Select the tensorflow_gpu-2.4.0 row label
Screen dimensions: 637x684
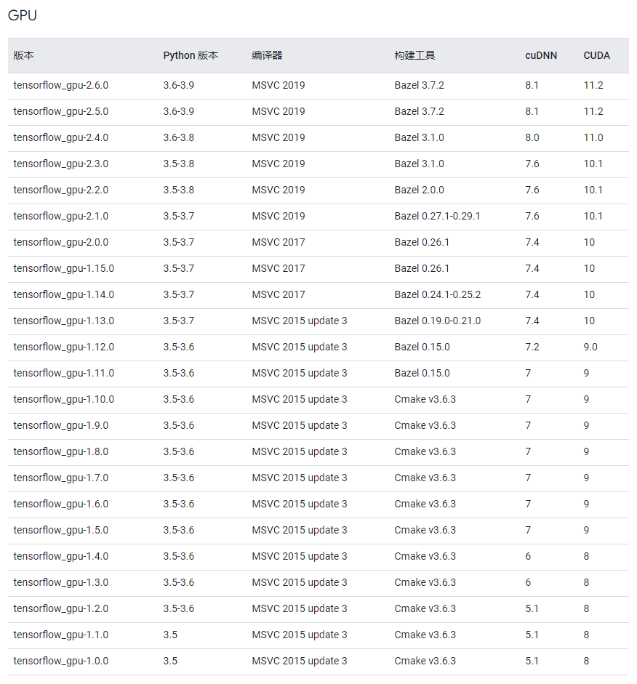[x=60, y=137]
